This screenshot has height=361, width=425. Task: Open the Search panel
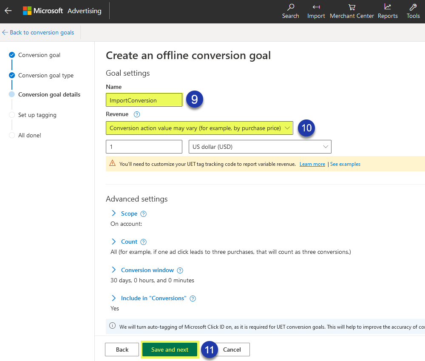tap(290, 11)
